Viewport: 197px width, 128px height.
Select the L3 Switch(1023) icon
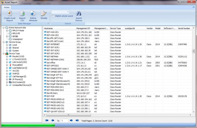pos(10,59)
